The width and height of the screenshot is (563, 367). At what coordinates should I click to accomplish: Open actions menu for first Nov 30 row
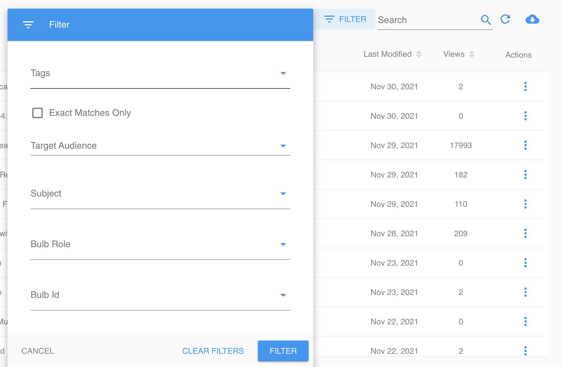tap(525, 86)
